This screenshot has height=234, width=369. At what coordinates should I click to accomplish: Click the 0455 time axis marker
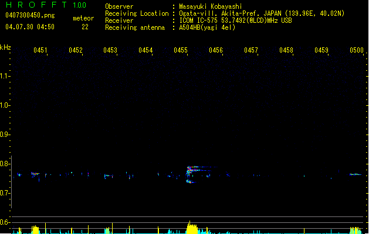(x=181, y=50)
